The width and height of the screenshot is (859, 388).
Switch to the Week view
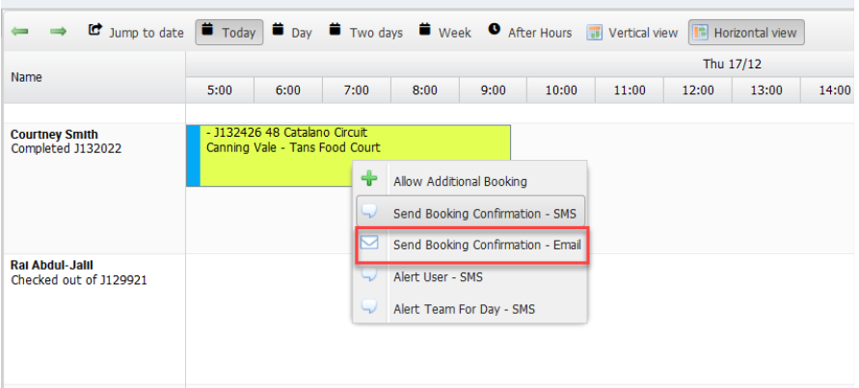coord(444,33)
